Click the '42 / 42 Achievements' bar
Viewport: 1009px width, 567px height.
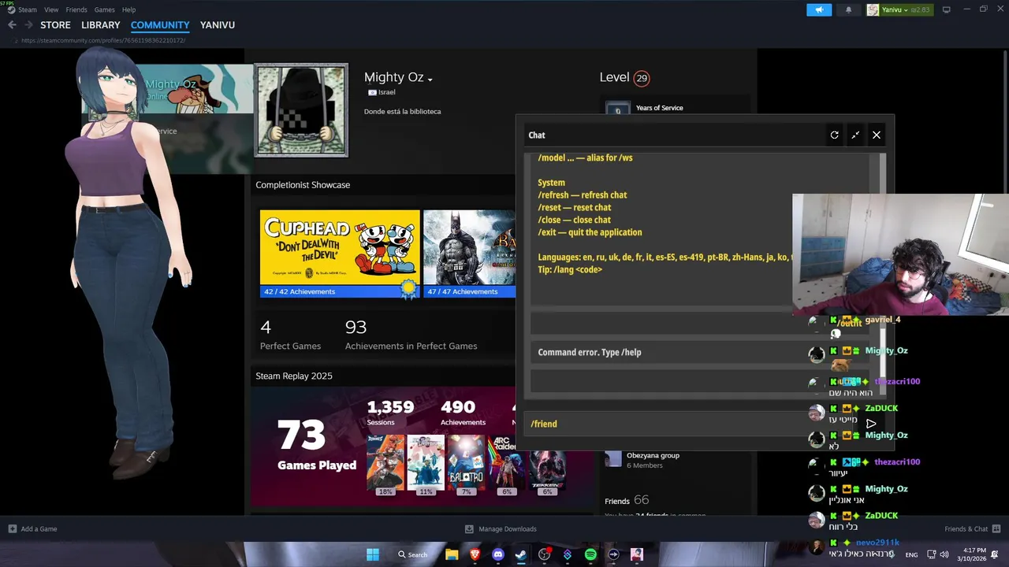point(340,291)
